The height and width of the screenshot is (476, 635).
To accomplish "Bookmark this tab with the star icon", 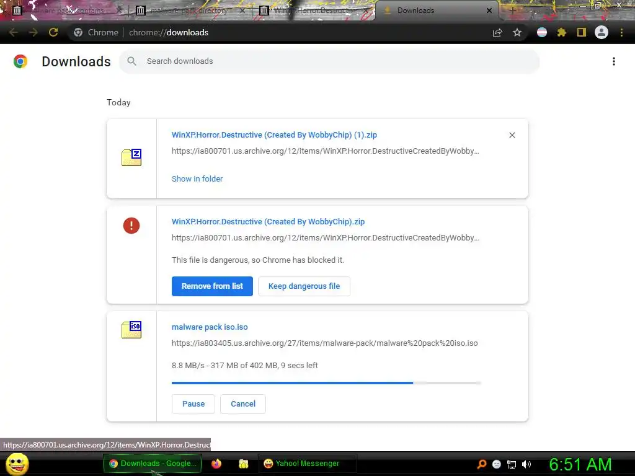I will pos(517,32).
